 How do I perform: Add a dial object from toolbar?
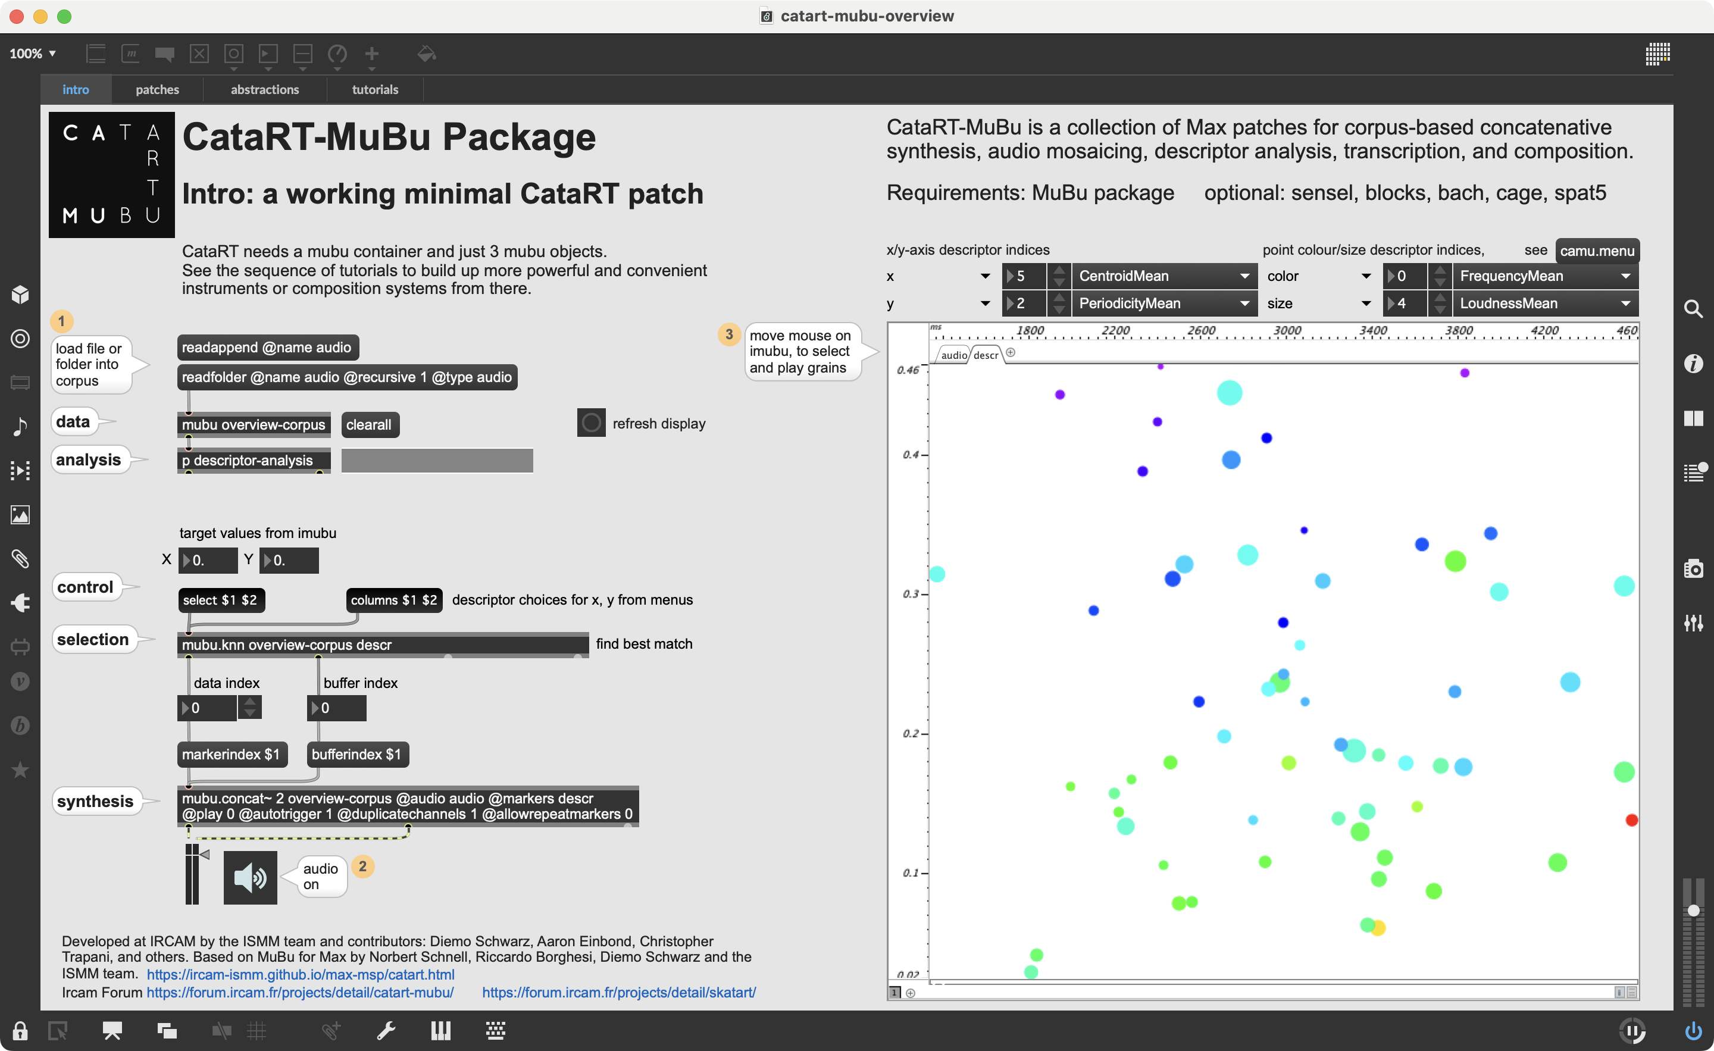pos(337,54)
